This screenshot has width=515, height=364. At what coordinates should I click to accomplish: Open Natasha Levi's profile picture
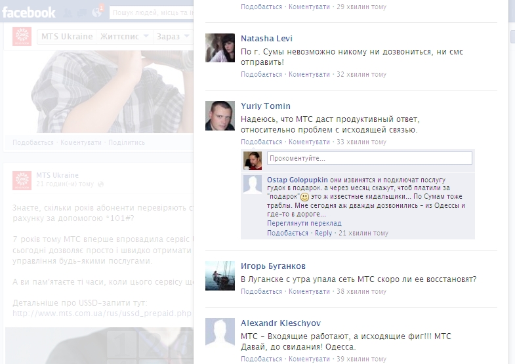220,48
